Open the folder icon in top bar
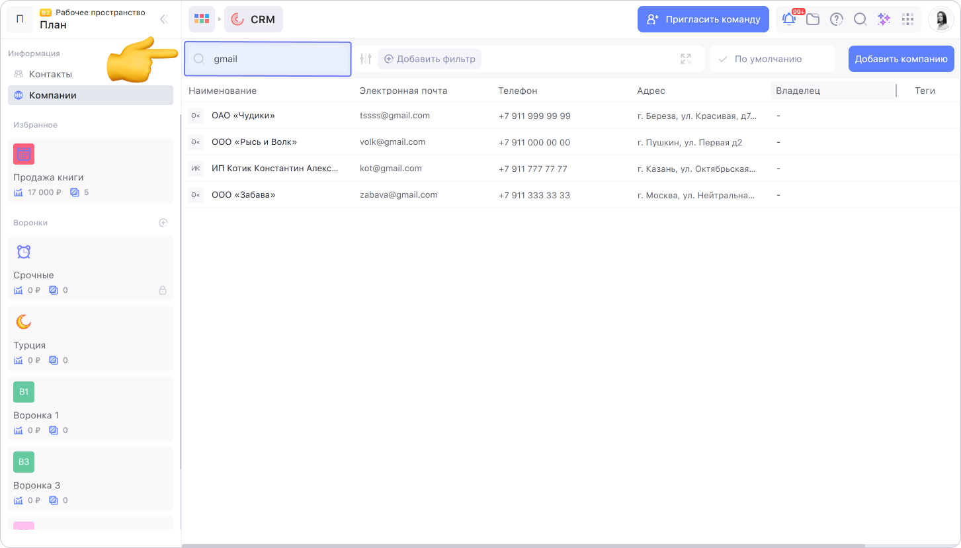961x548 pixels. click(x=813, y=19)
